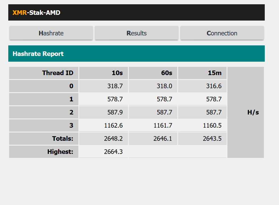Open the Connection tab button

(222, 33)
